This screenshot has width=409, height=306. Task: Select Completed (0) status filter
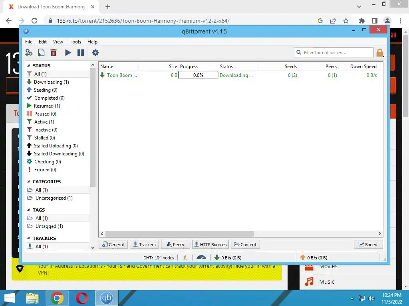coord(58,98)
